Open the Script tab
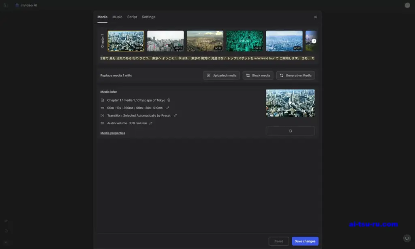This screenshot has width=415, height=249. click(132, 17)
